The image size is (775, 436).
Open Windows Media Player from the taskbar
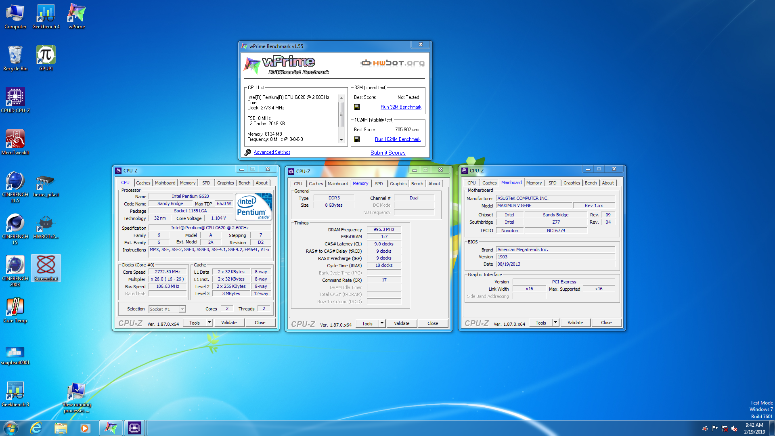85,428
